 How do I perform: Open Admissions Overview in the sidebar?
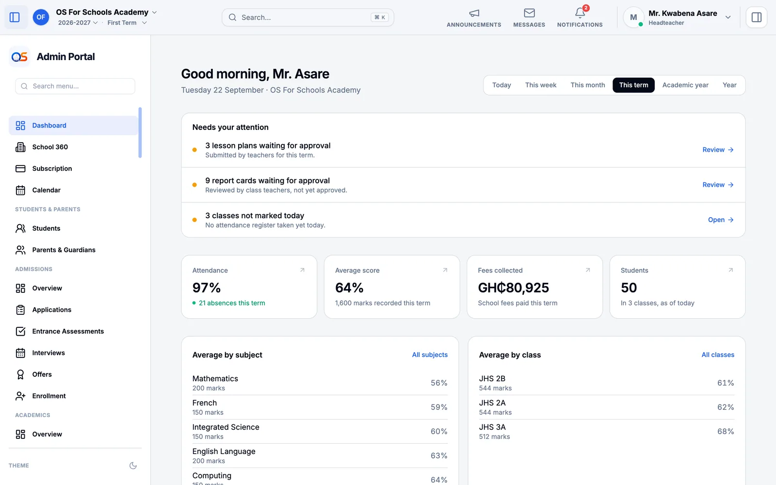point(73,288)
